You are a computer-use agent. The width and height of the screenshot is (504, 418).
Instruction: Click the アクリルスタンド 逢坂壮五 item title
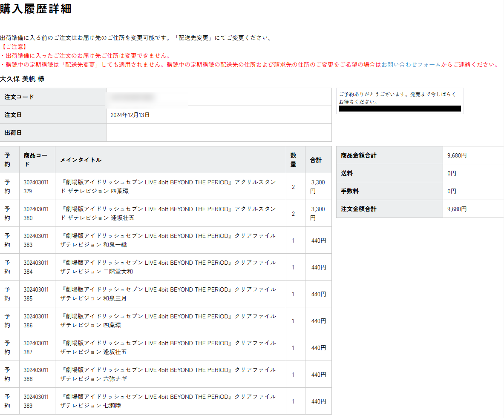[168, 214]
